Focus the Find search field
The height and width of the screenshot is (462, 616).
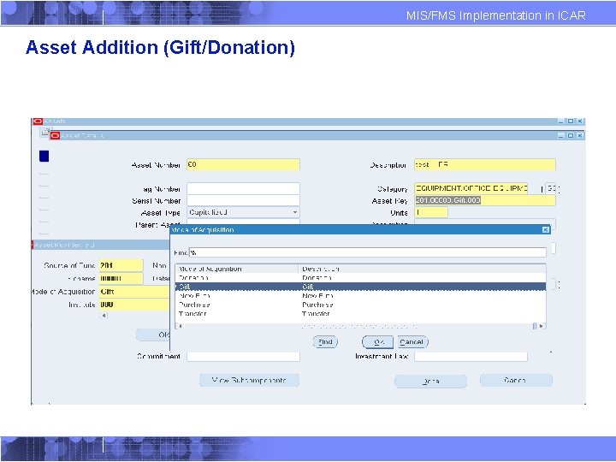pos(368,252)
